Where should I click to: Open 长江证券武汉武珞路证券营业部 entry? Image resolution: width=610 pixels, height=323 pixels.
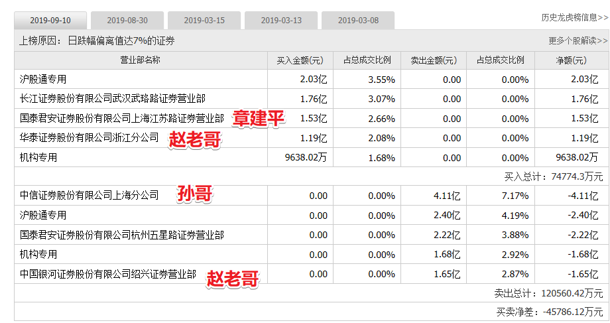coord(113,99)
